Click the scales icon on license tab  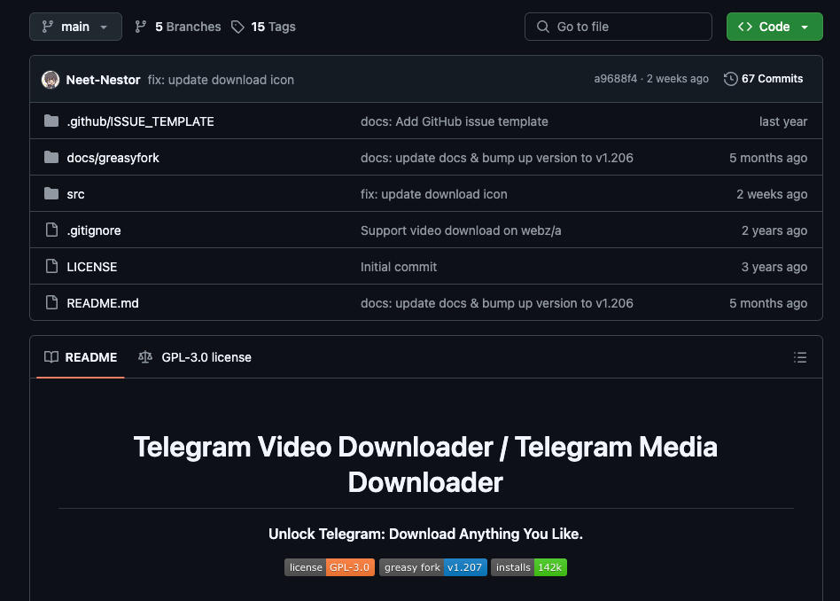[145, 357]
